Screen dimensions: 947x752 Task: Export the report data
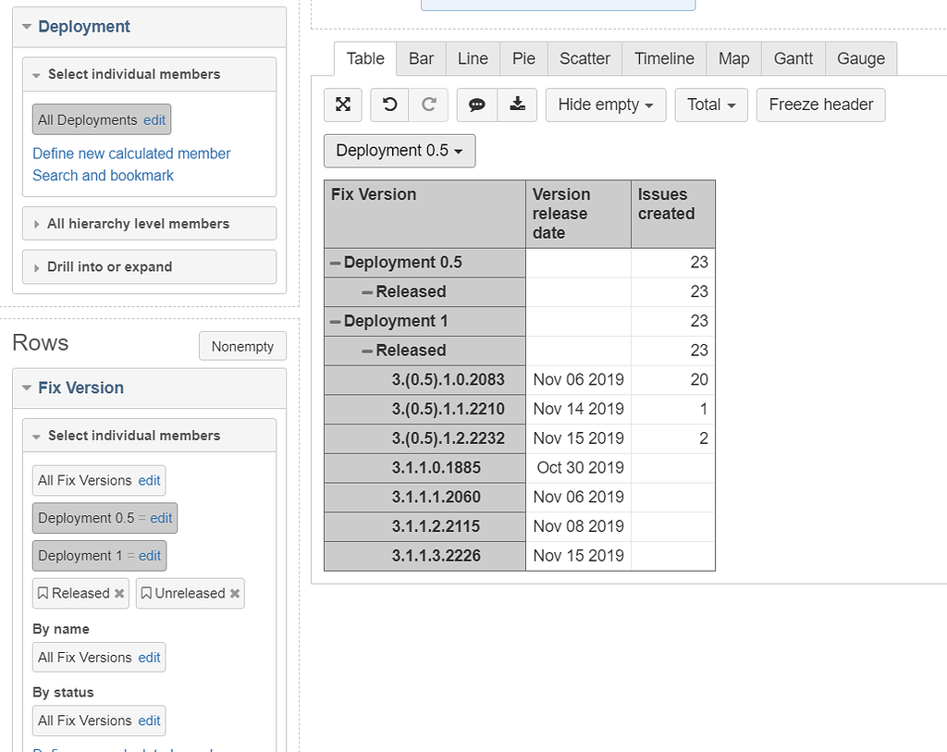(x=518, y=105)
